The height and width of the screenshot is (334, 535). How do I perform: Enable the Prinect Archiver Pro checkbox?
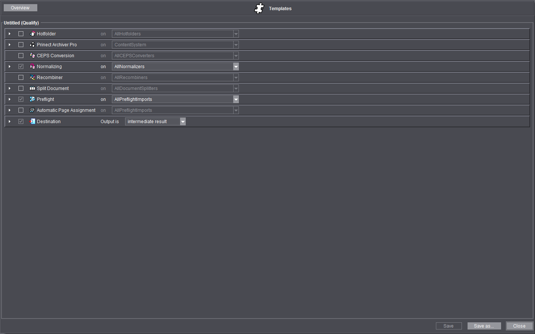21,45
